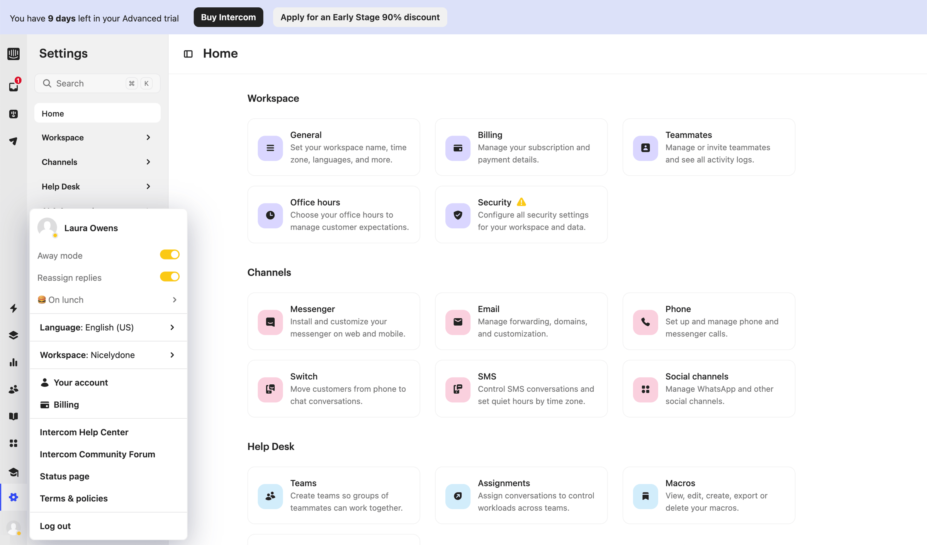Open the Knowledge book icon in sidebar
Viewport: 927px width, 545px height.
14,416
